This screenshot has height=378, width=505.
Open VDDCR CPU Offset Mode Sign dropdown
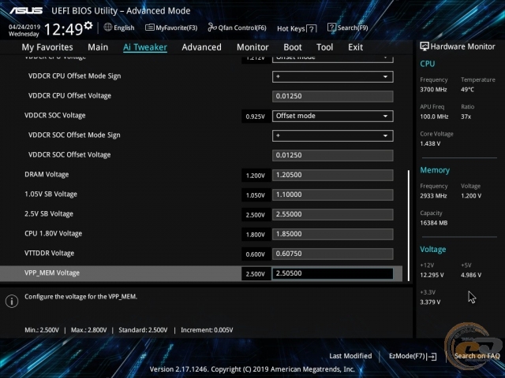(x=333, y=77)
